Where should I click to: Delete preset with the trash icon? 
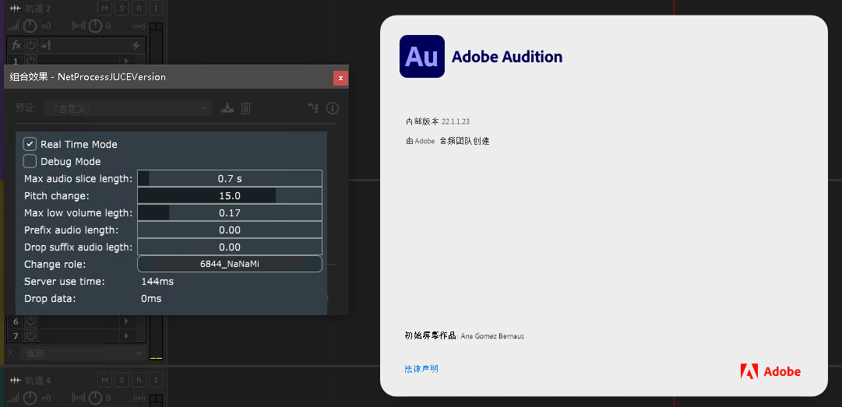[245, 108]
